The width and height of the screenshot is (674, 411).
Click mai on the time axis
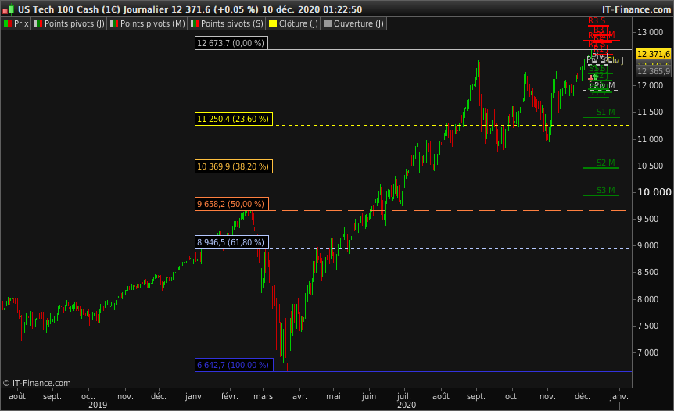click(333, 396)
